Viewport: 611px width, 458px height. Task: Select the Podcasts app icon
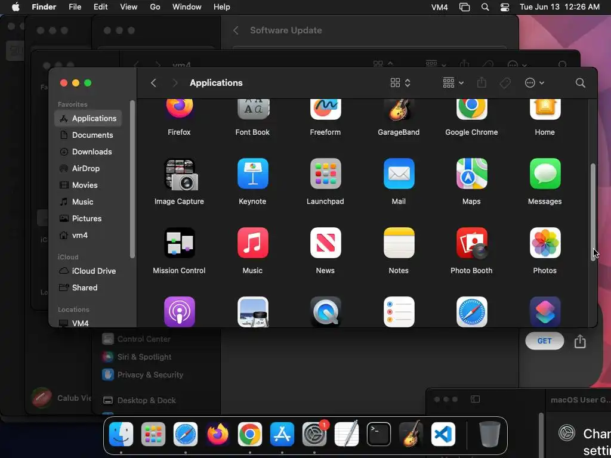[x=179, y=311]
